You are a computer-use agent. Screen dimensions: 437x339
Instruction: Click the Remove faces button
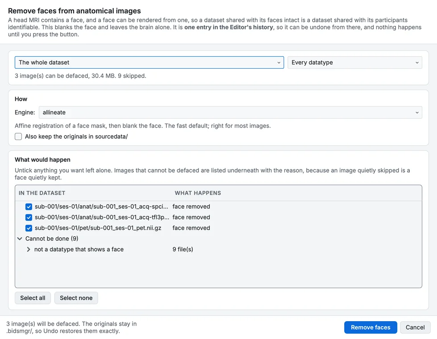(x=371, y=327)
